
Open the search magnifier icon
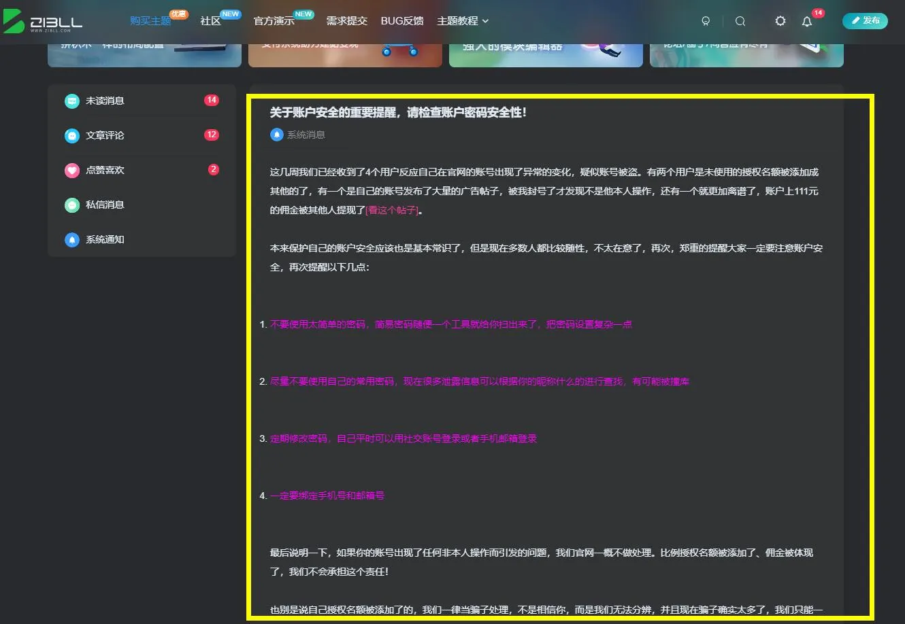[740, 21]
